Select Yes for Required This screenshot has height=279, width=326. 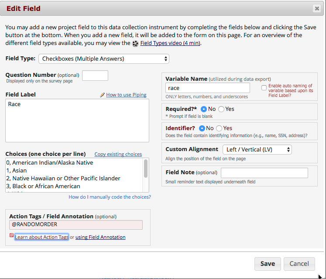pos(221,109)
